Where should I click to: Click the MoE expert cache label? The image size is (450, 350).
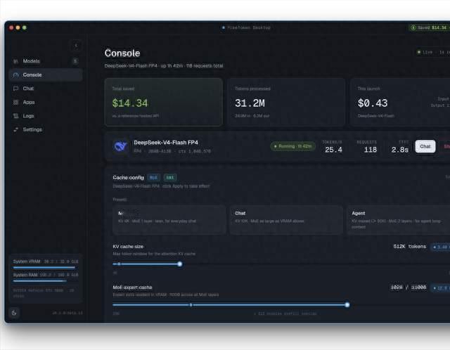pyautogui.click(x=132, y=287)
